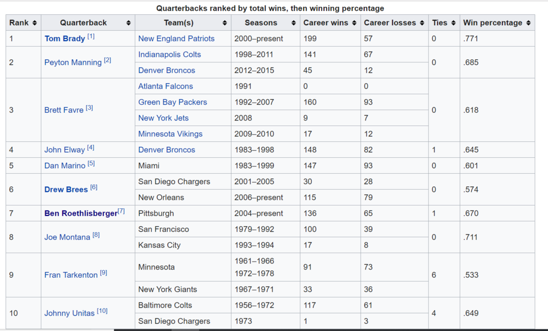
Task: Open footnote [3] beside Brett Favre
Action: pyautogui.click(x=89, y=107)
